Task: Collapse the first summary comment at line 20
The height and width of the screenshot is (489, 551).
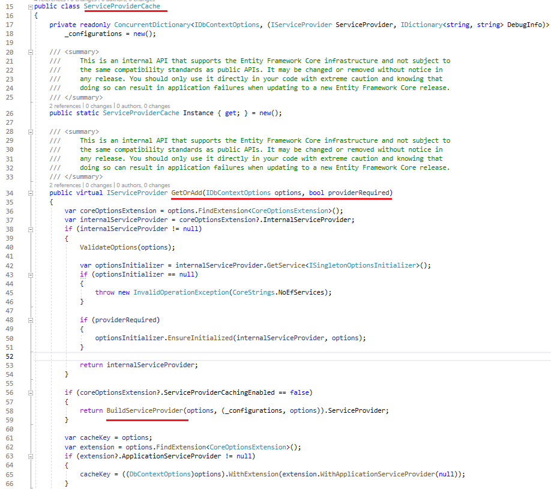Action: pyautogui.click(x=30, y=52)
